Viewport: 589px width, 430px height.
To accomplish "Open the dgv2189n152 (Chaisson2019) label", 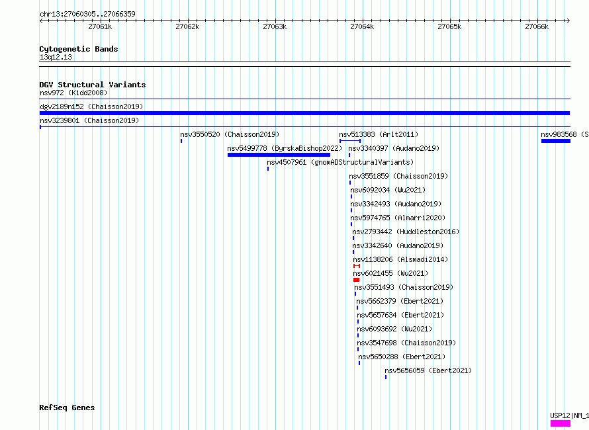I will pyautogui.click(x=91, y=107).
